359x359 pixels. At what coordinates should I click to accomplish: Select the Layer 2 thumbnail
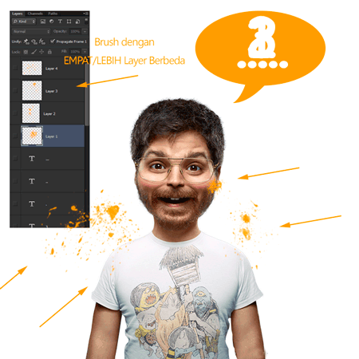(x=31, y=113)
